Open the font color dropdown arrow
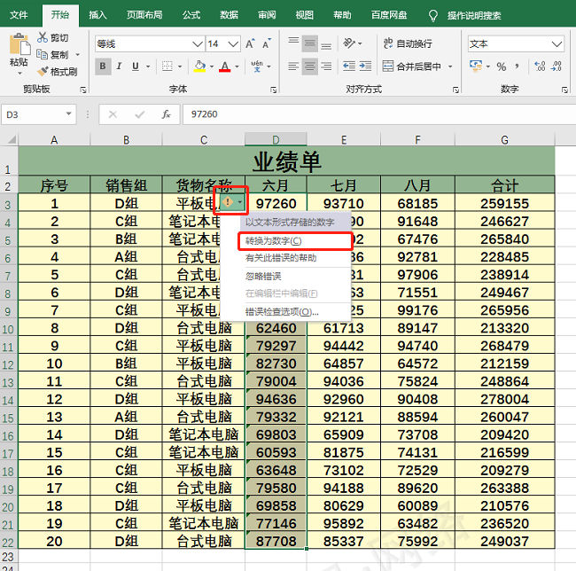 [237, 66]
